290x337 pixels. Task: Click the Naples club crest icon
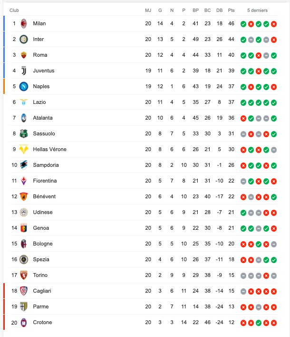pos(24,86)
